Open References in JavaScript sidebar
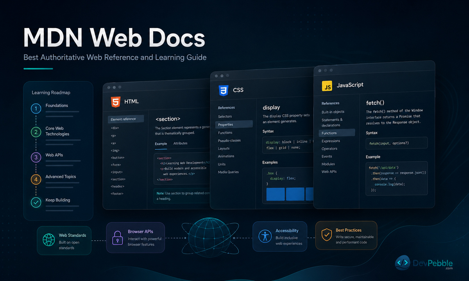 [330, 103]
